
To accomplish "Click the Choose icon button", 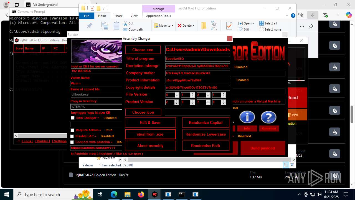I will coord(143,112).
